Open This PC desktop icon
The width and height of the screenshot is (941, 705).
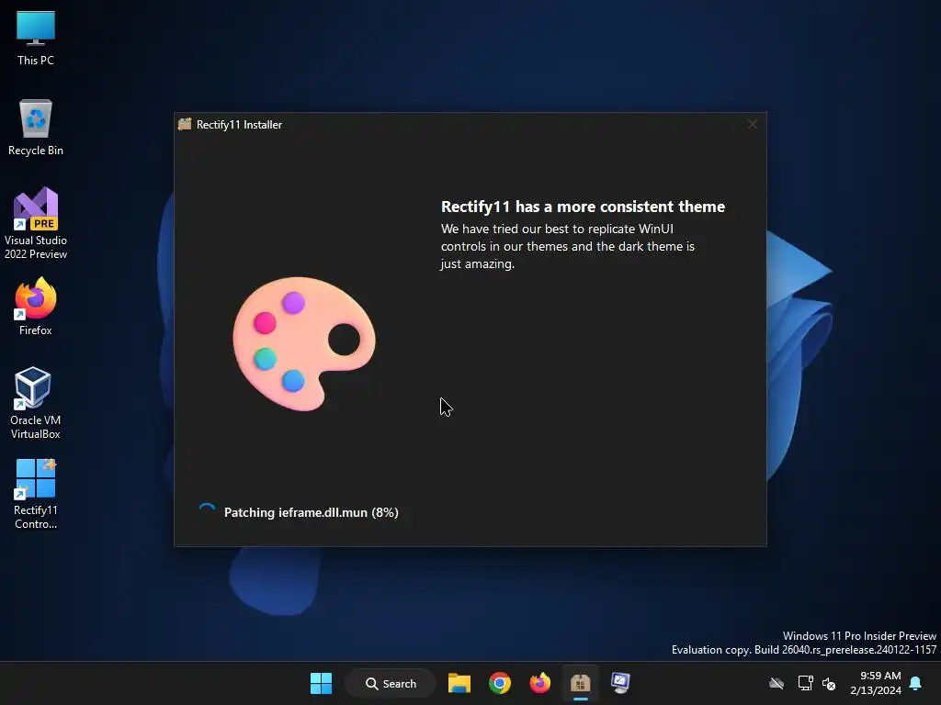(x=36, y=38)
